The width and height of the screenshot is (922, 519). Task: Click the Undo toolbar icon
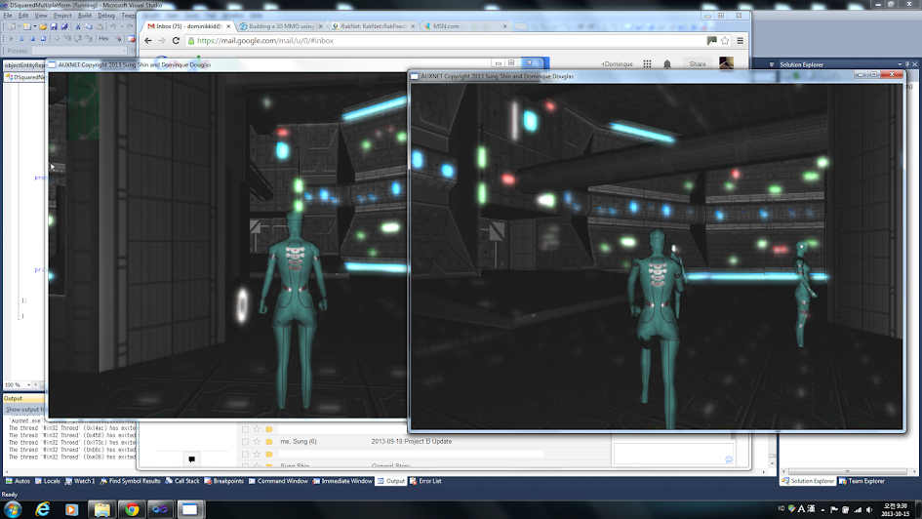click(113, 26)
